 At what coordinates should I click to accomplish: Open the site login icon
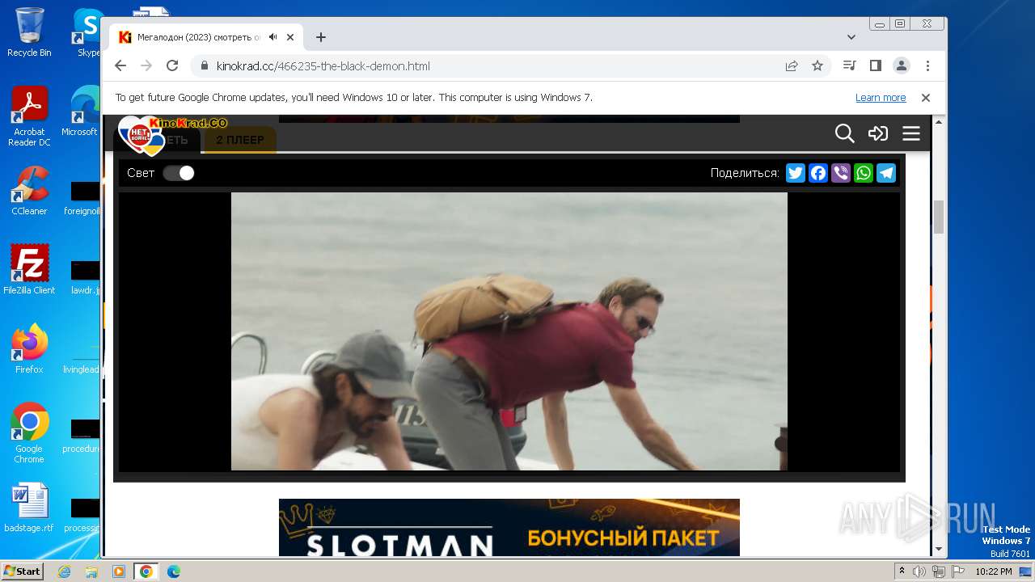pos(878,133)
